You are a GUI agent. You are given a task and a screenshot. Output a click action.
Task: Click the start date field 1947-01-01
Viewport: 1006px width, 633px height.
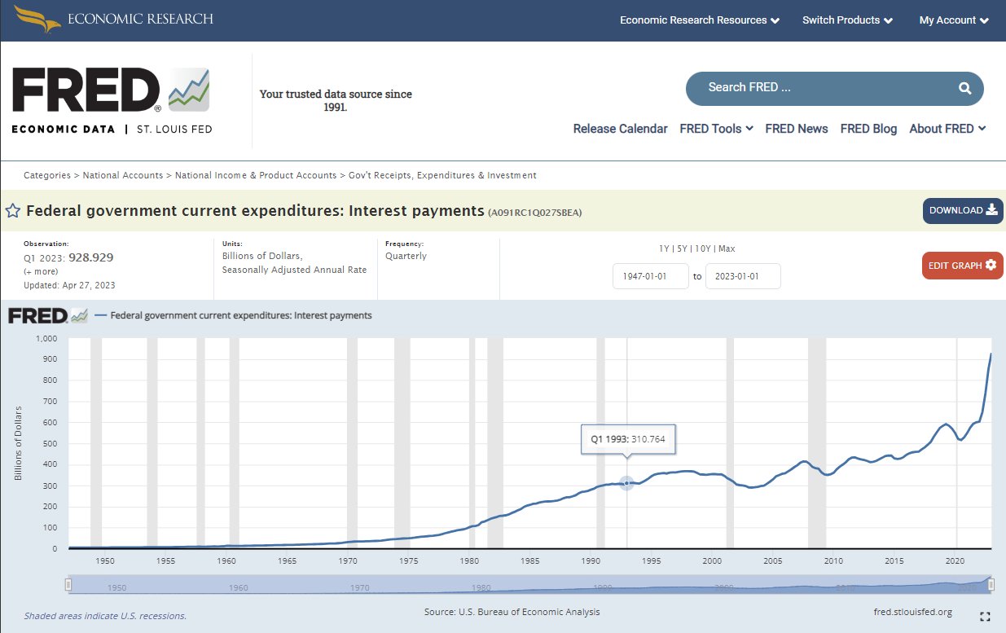(650, 276)
